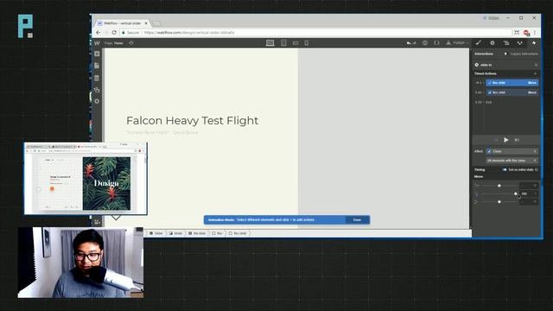553x311 pixels.
Task: Open the CMS Collections panel icon
Action: [97, 78]
